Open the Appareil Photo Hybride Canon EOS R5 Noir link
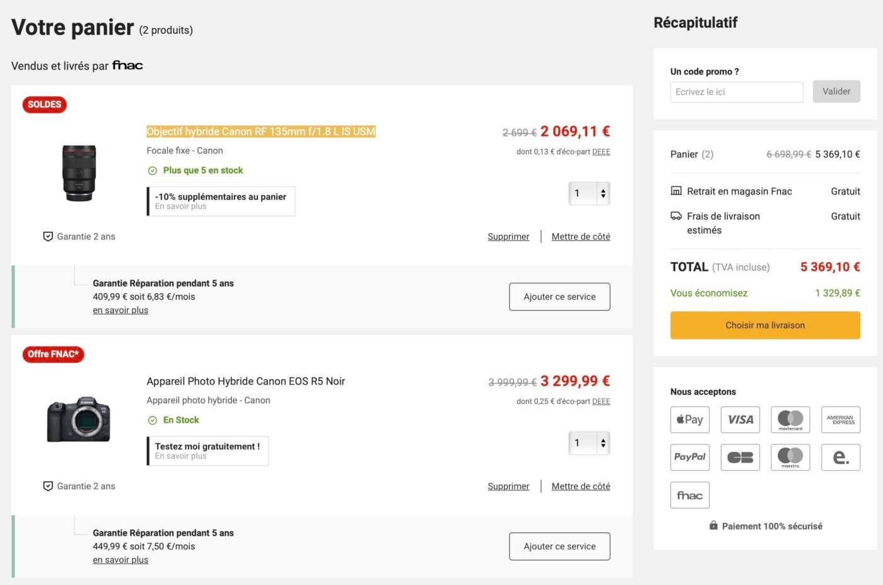The height and width of the screenshot is (585, 883). (x=246, y=381)
